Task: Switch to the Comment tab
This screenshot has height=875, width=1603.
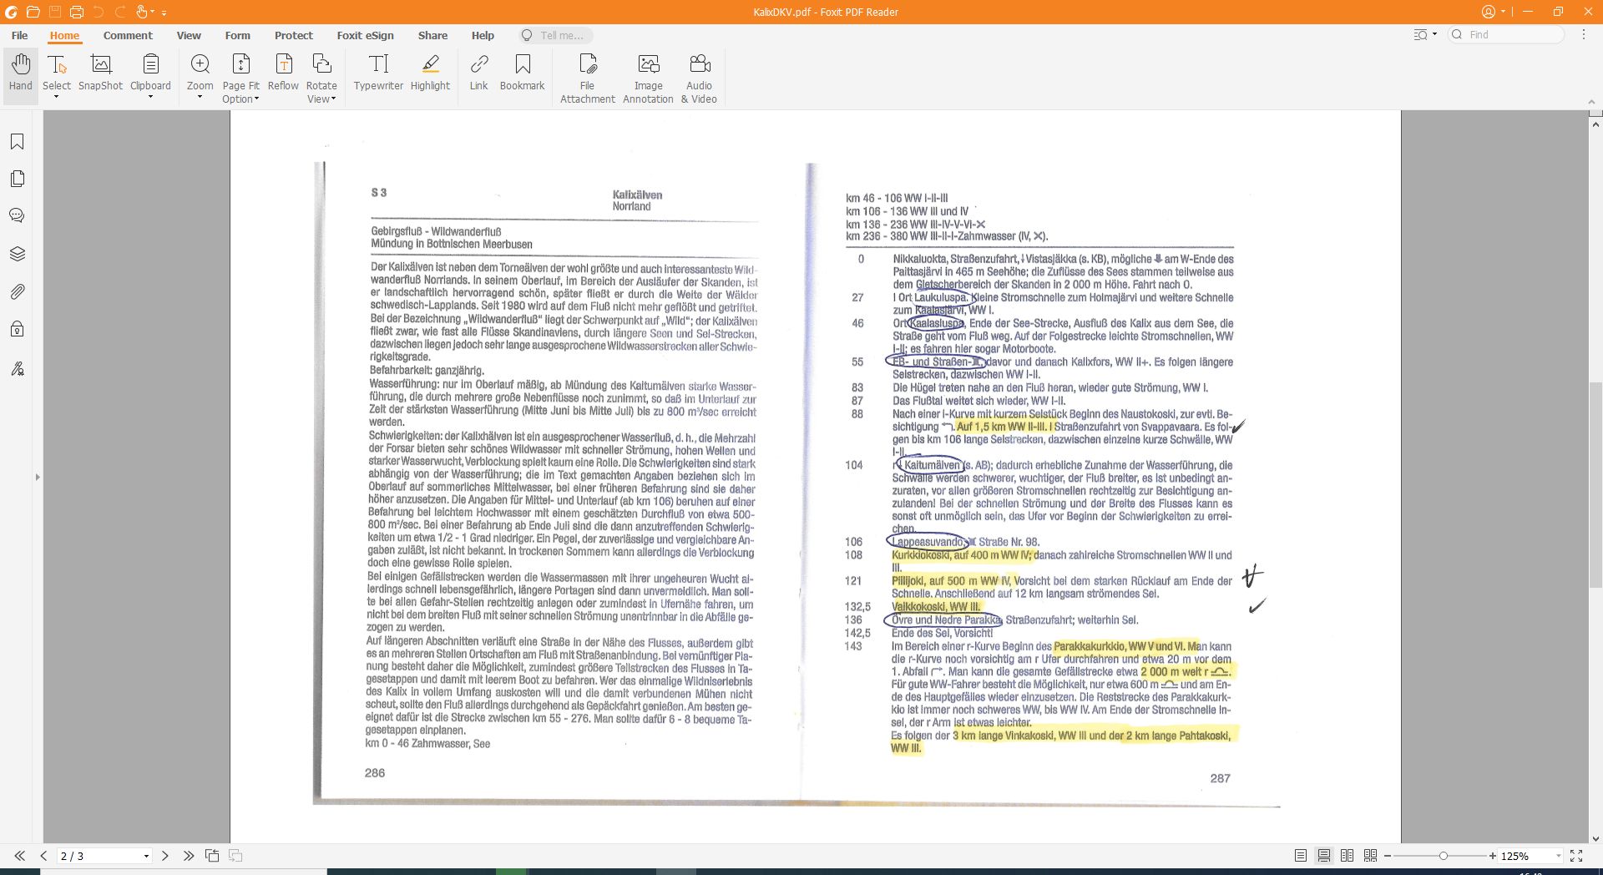Action: point(128,35)
